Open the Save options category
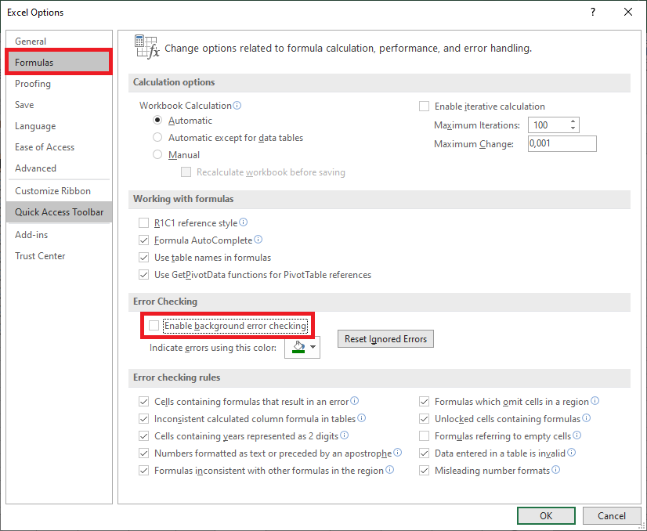Screen dimensions: 647x531 59,104
